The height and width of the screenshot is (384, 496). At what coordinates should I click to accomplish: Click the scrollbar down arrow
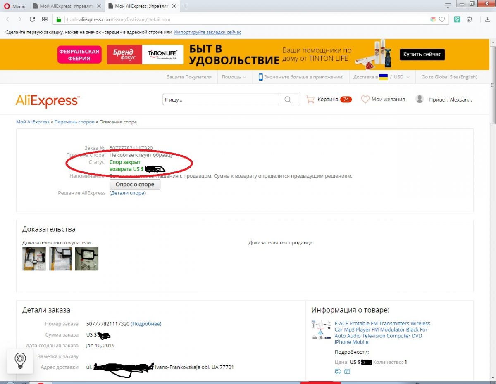coord(493,377)
